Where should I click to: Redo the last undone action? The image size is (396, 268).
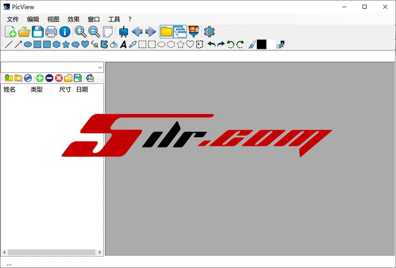click(x=221, y=44)
